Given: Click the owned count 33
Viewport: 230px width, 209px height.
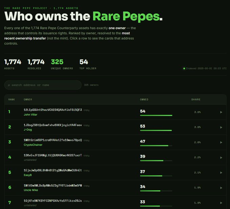Looking at the screenshot, I should click(x=143, y=202).
